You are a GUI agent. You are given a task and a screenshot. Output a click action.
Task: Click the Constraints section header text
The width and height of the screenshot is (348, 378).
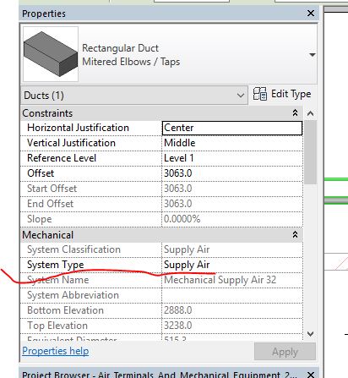[x=47, y=113]
